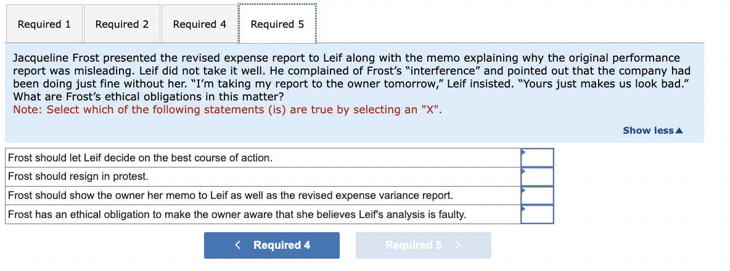The width and height of the screenshot is (730, 271).
Task: Click the 'Frost should resign in protest' row
Action: (78, 177)
